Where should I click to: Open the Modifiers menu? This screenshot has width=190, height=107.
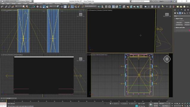click(32, 4)
